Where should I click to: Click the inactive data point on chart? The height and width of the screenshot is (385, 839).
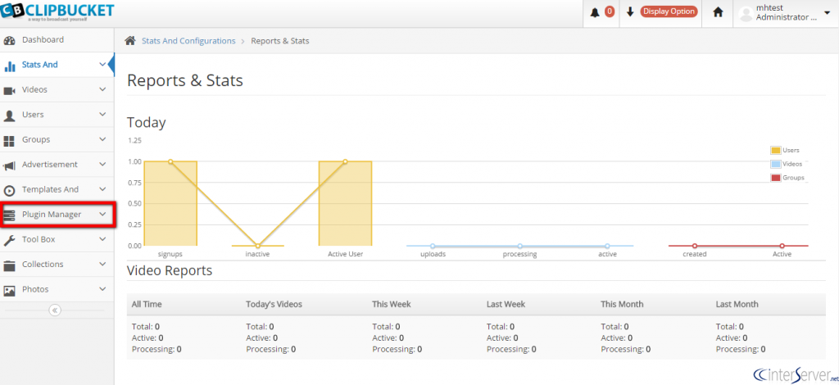tap(257, 246)
